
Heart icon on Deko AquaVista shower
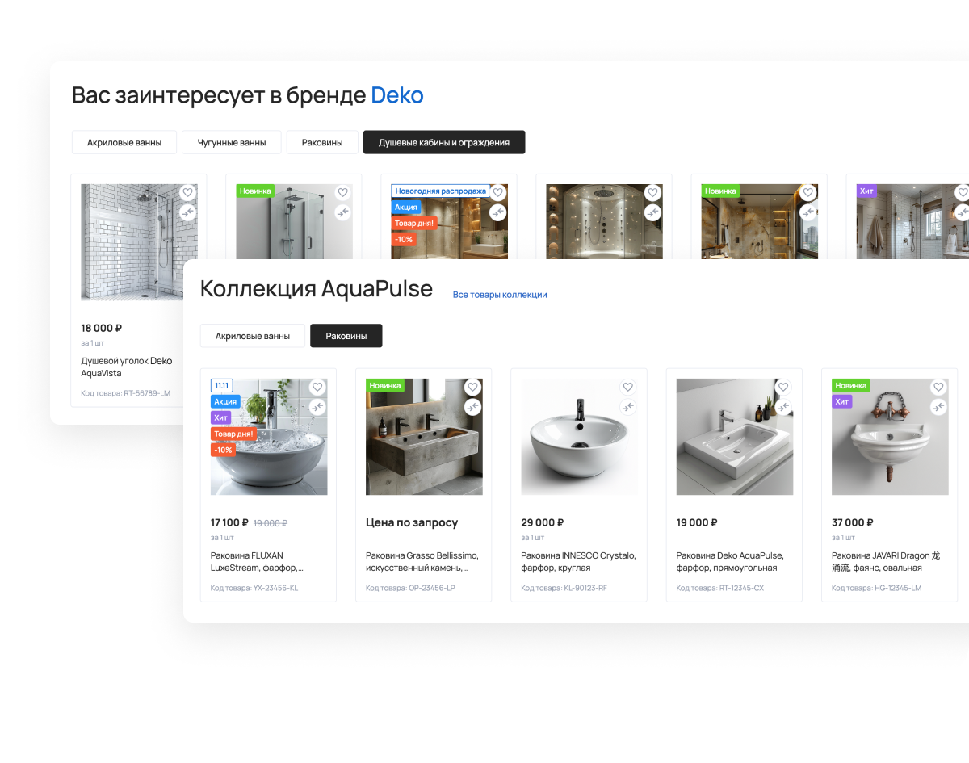coord(187,193)
